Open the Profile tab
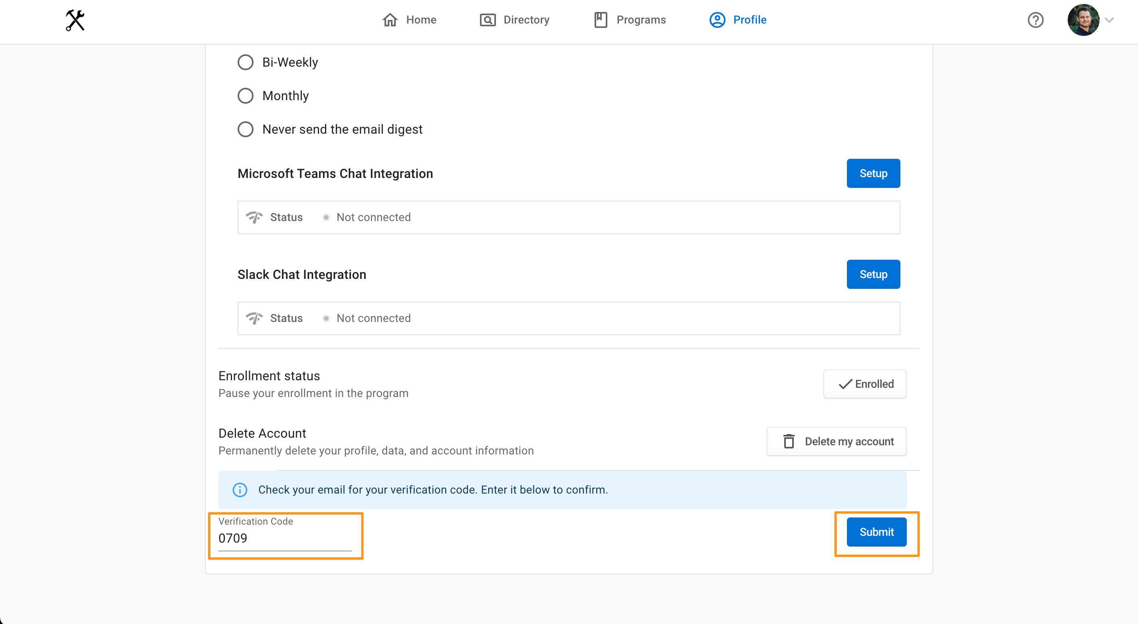Screen dimensions: 1138x624 tap(738, 20)
